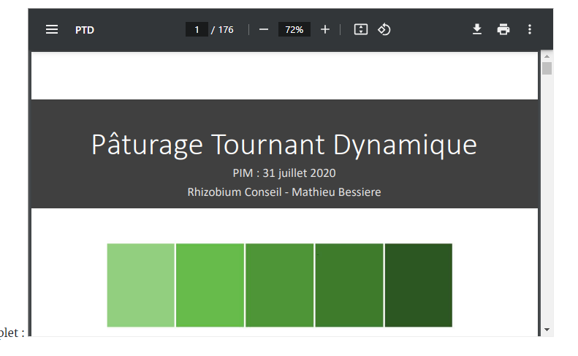Rotate the document counterclockwise

pos(384,29)
